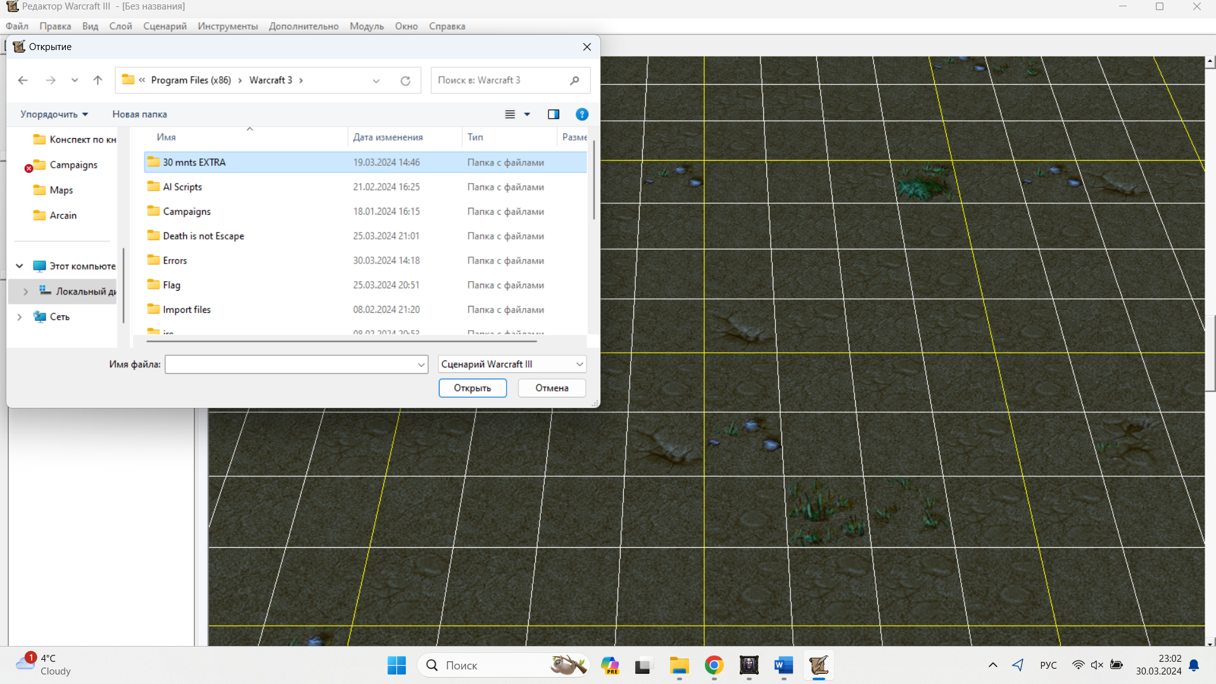Viewport: 1216px width, 684px height.
Task: Open recent locations chevron next to forward arrow
Action: [x=75, y=80]
